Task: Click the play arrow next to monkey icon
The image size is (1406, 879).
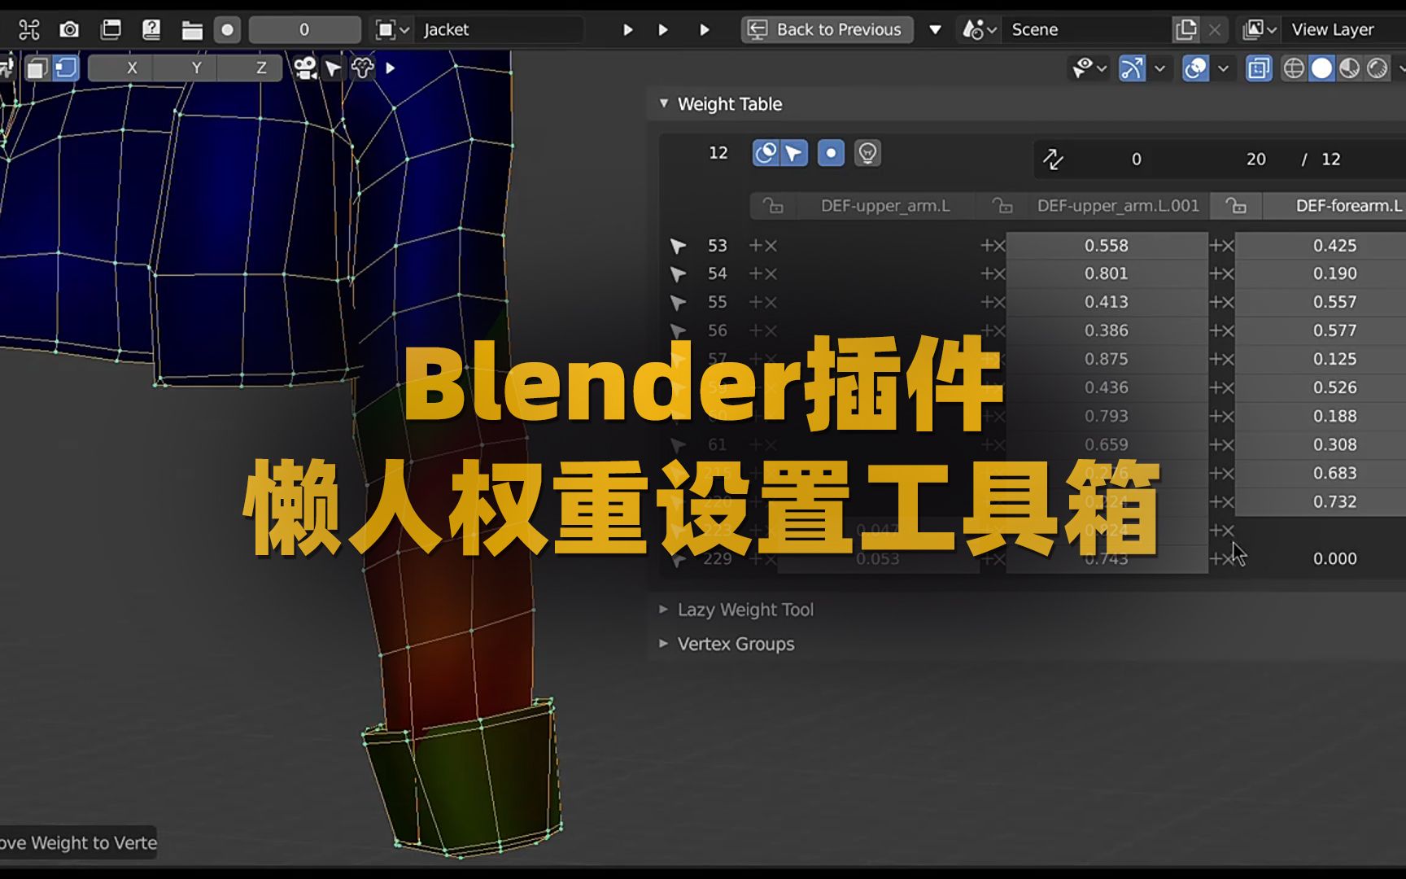Action: click(391, 68)
